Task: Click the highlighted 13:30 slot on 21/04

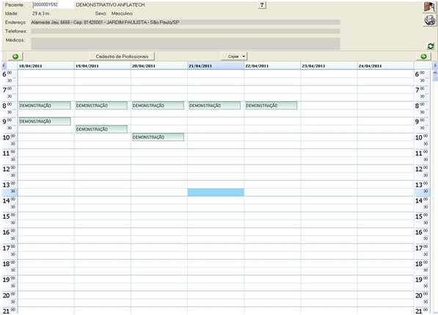Action: (x=216, y=192)
